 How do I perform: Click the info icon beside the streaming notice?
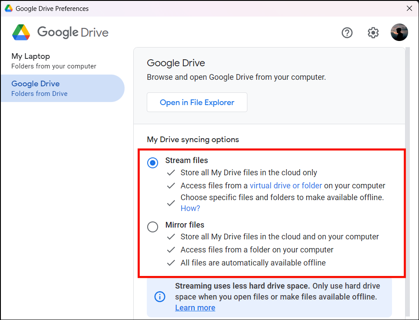click(160, 296)
